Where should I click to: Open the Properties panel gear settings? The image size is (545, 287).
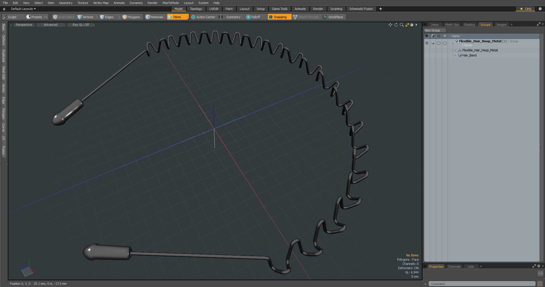(x=538, y=266)
